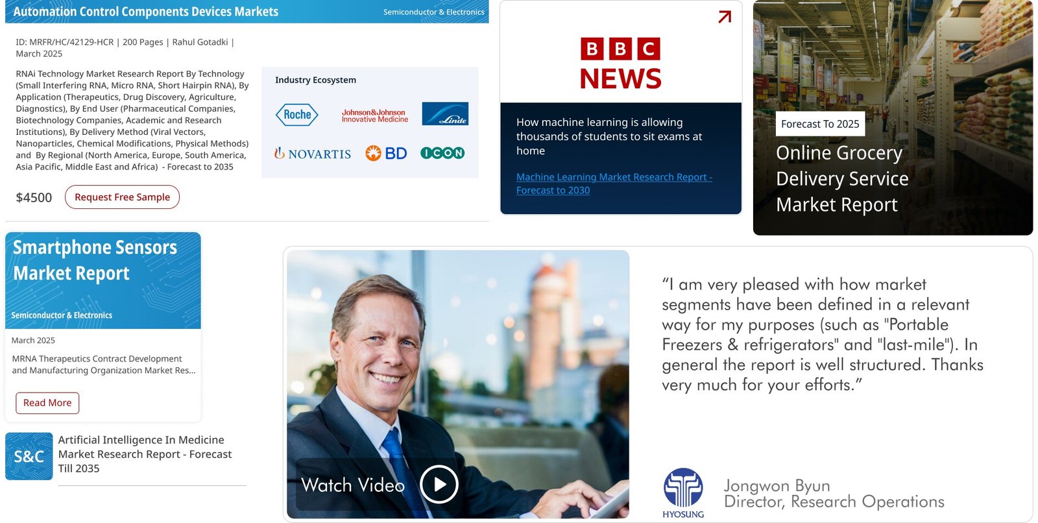Open the red arrow icon on BBC card
Viewport: 1038px width, 523px height.
tap(725, 17)
